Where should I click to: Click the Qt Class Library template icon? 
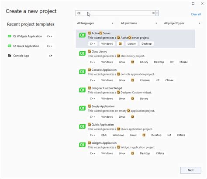click(x=82, y=53)
